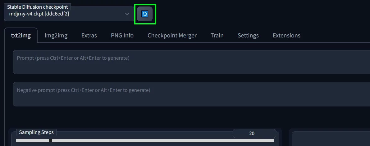Click the slider track left of the handle

click(x=32, y=141)
